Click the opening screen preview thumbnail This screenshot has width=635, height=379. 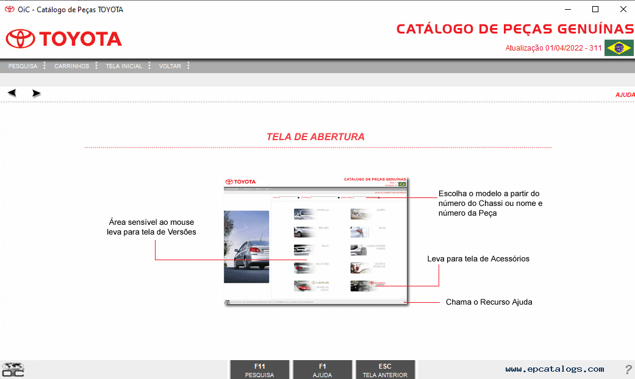[x=316, y=241]
